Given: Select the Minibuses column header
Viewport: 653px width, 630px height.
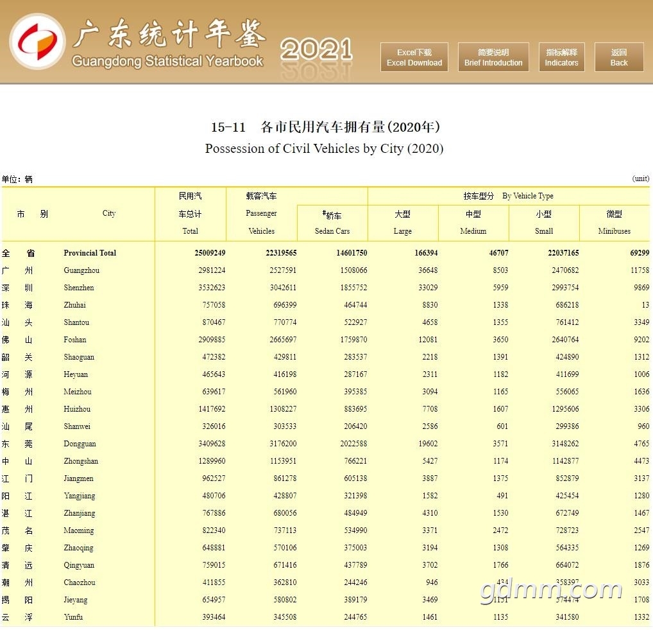Looking at the screenshot, I should [x=614, y=223].
